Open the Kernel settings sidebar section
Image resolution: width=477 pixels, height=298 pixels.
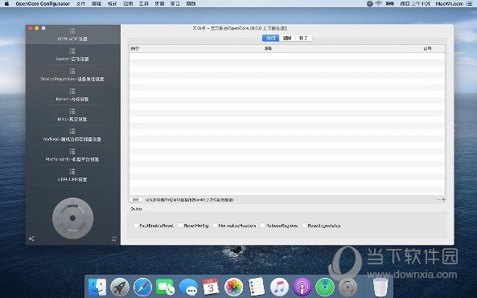coord(72,95)
